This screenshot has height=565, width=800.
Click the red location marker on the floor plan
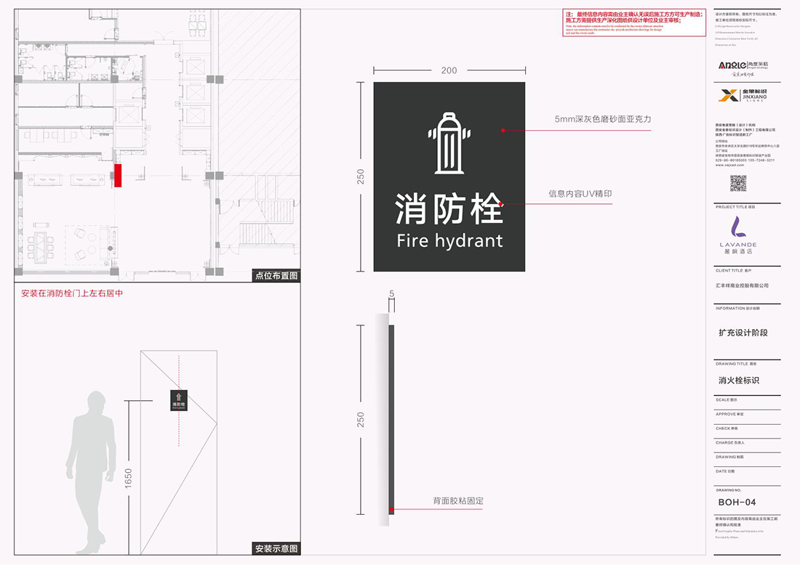pyautogui.click(x=117, y=175)
